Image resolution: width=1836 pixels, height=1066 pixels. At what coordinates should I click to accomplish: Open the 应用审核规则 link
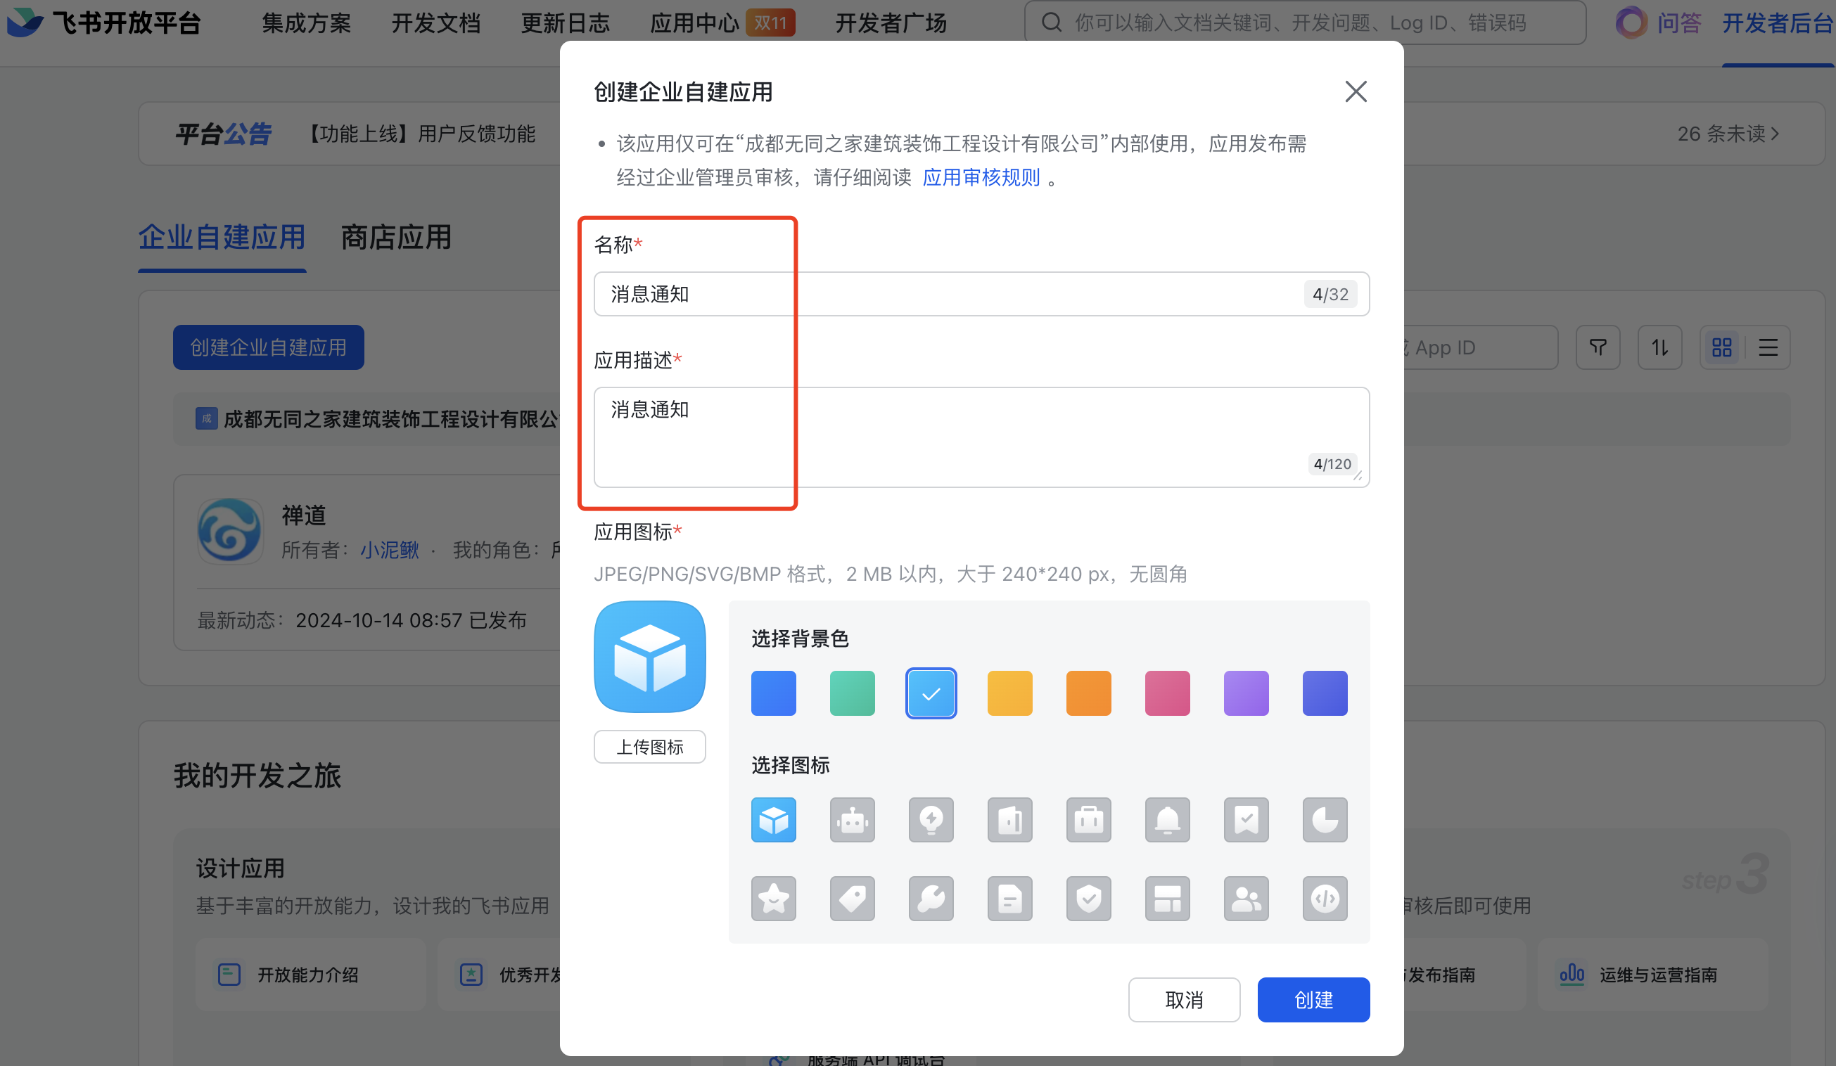pyautogui.click(x=981, y=178)
